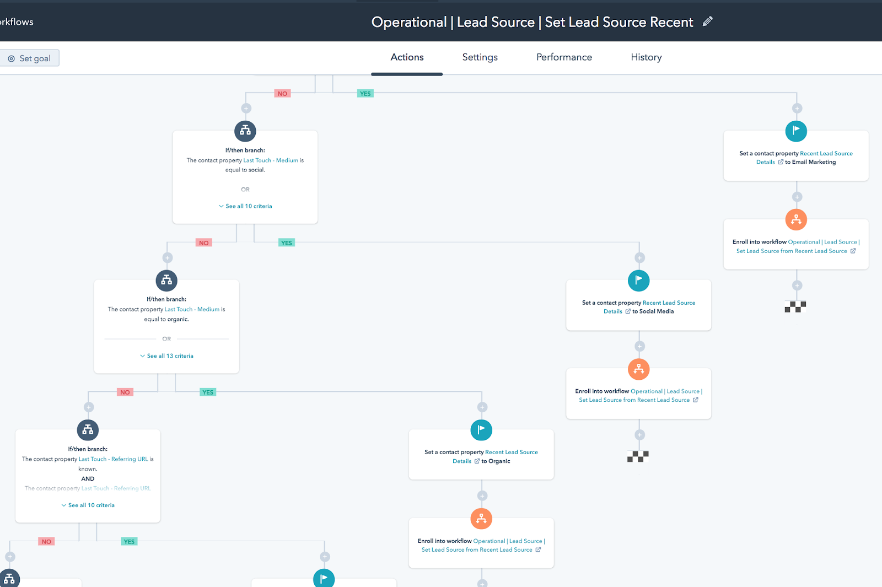This screenshot has height=587, width=882.
Task: Click the pencil icon to edit workflow name
Action: point(707,21)
